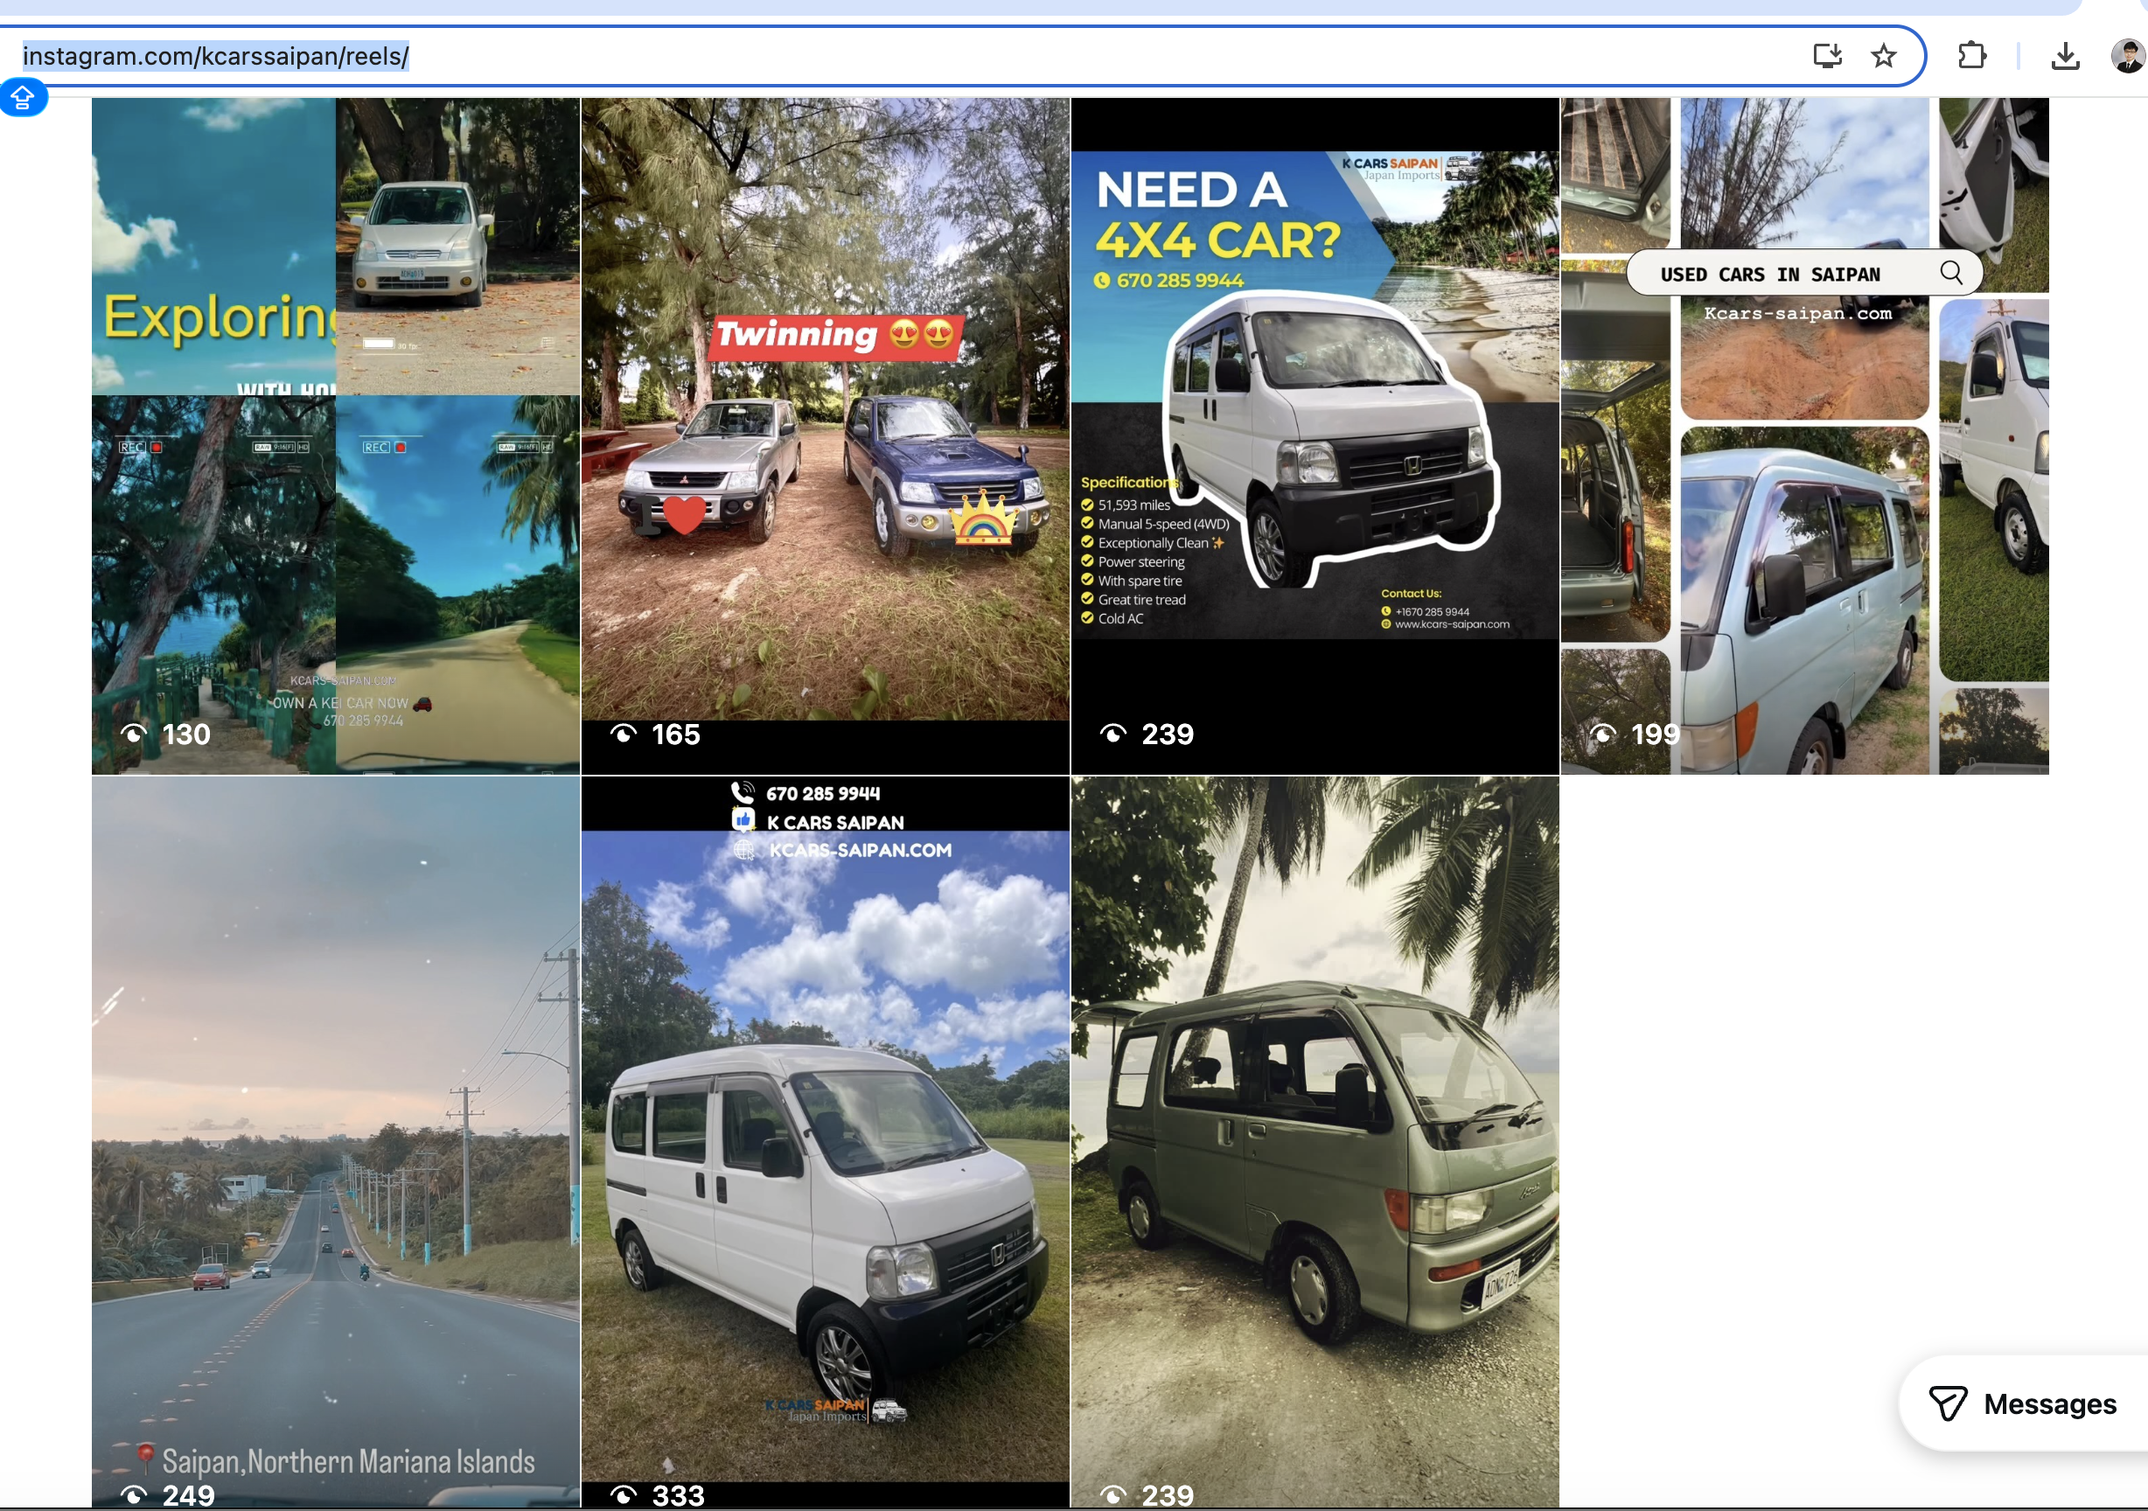Open the browser downloads icon
Screen dimensions: 2148x1511
(x=2065, y=57)
